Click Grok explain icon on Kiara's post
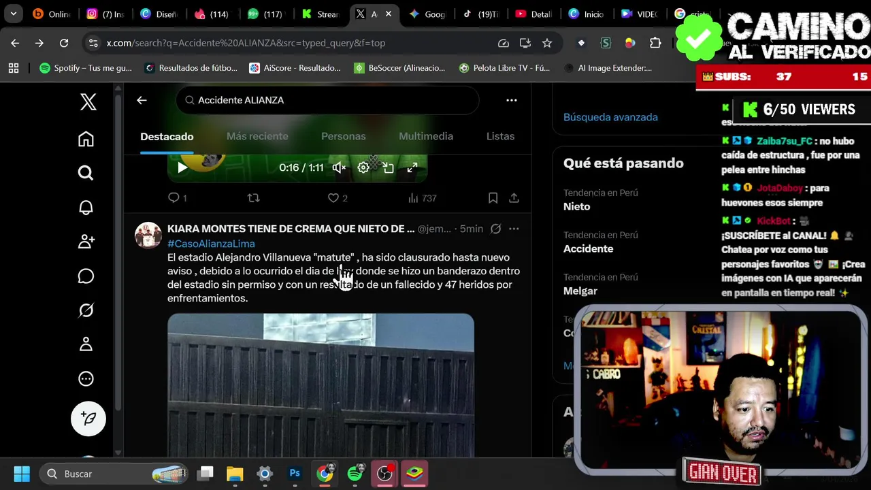This screenshot has width=871, height=490. click(495, 229)
